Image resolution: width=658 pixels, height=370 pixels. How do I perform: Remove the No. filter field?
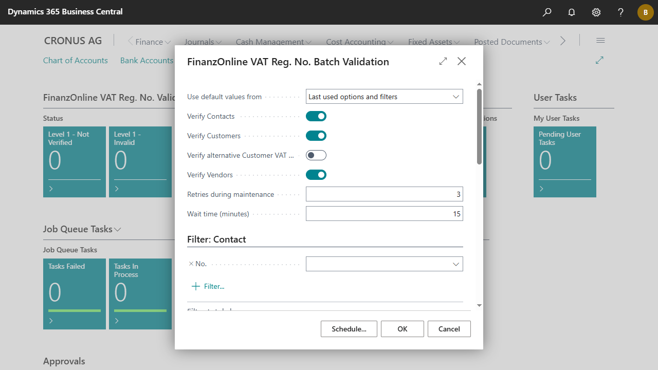191,264
